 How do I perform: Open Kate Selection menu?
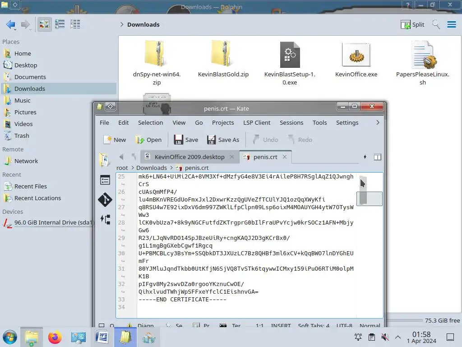[x=151, y=123]
